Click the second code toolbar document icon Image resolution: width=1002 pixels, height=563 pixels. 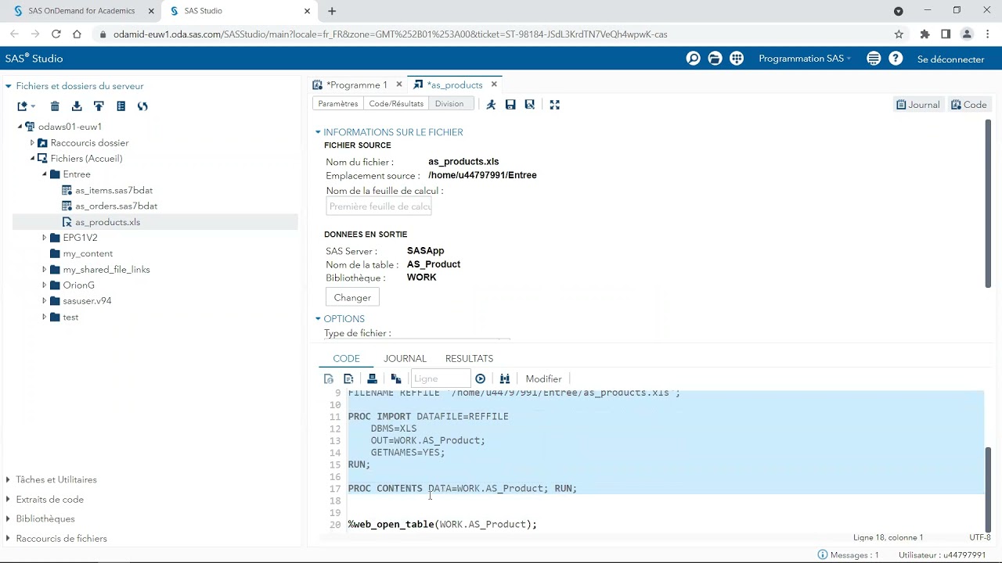[x=348, y=378]
